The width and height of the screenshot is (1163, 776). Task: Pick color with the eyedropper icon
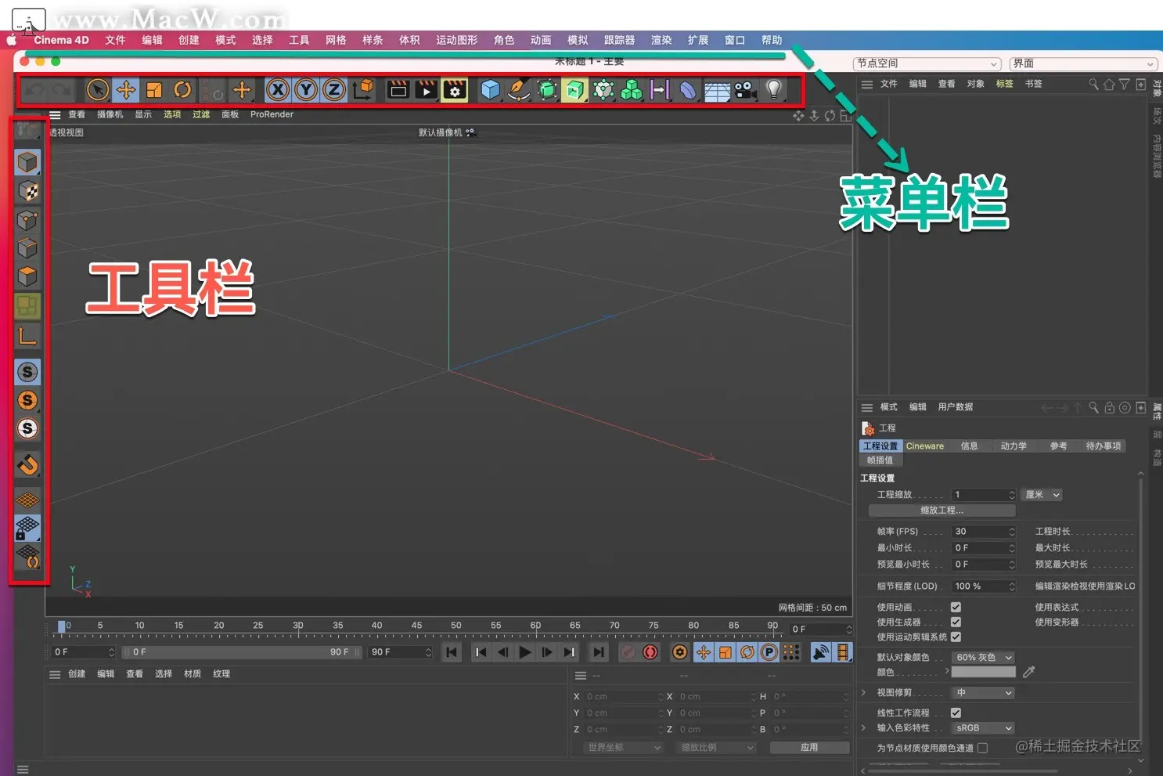[x=1028, y=672]
